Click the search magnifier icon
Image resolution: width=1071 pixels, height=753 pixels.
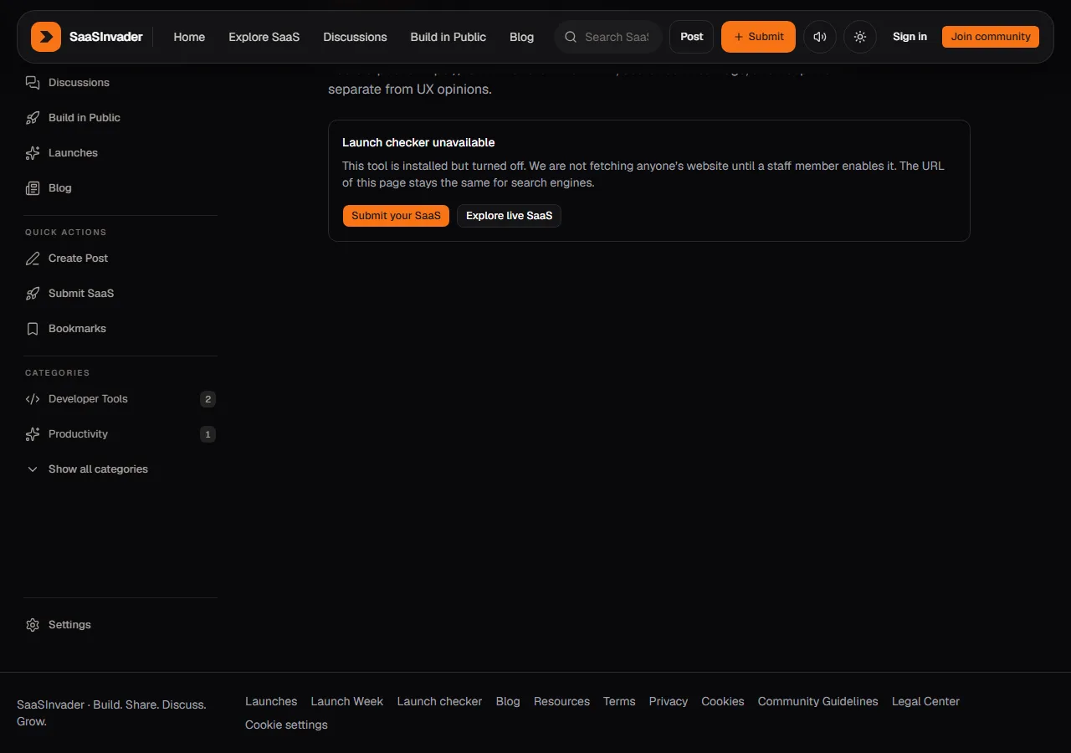[571, 37]
